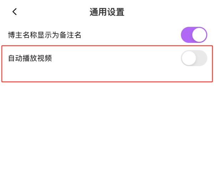Go back using the left arrow

point(15,12)
